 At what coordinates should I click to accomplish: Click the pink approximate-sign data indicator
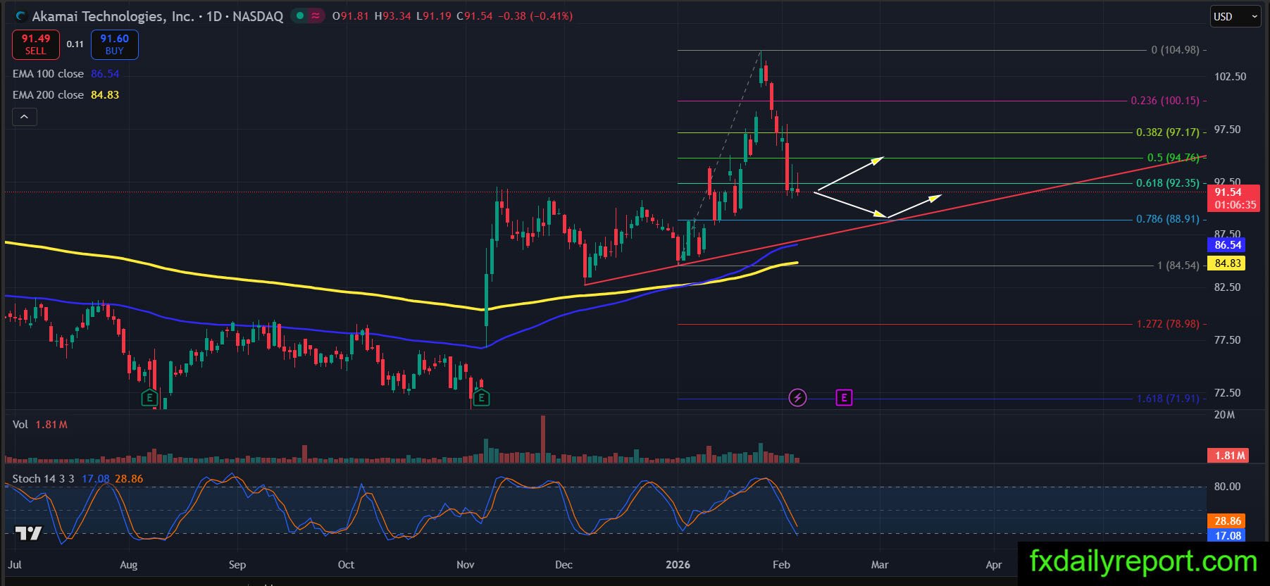(x=316, y=15)
